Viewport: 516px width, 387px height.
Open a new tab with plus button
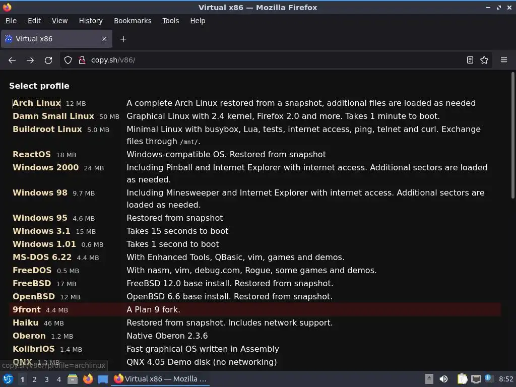[123, 39]
